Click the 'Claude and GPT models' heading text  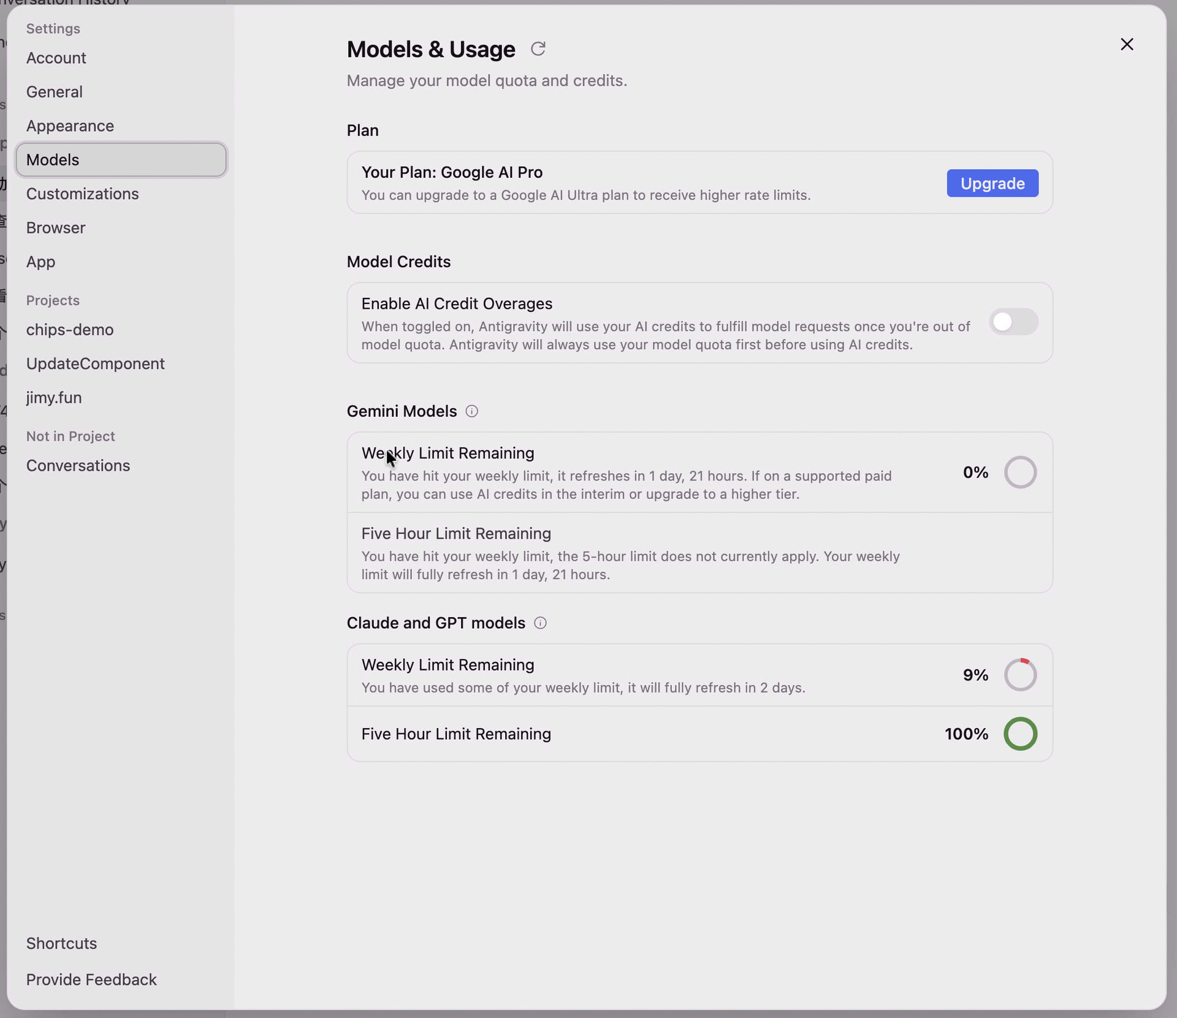[x=436, y=623]
